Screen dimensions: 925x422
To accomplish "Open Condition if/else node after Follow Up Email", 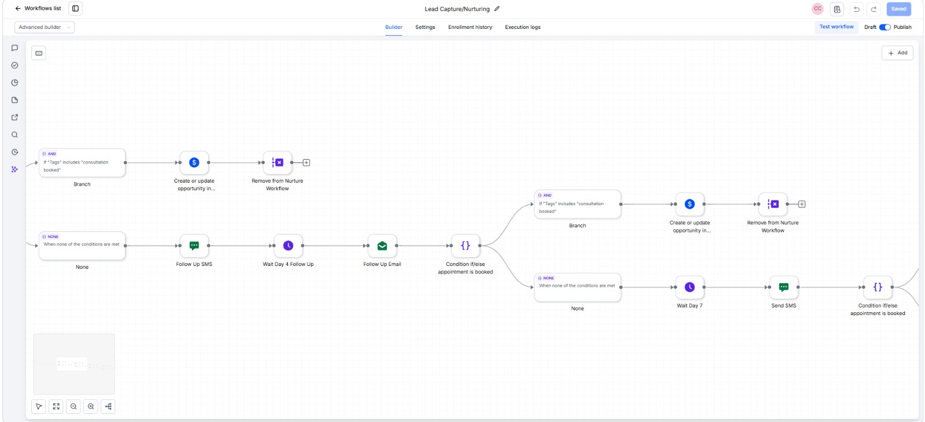I will (x=465, y=246).
